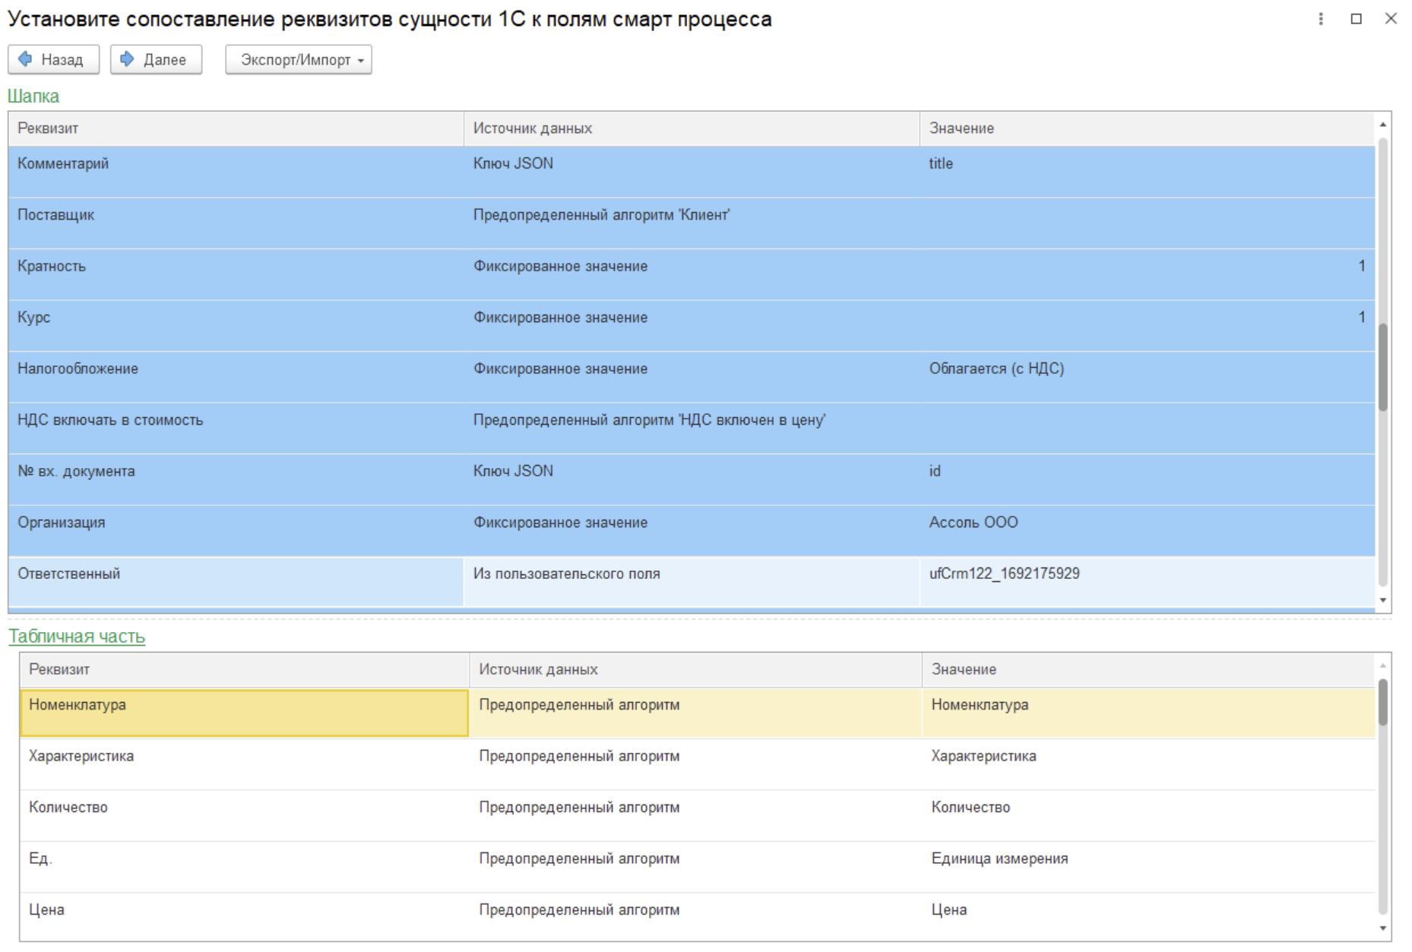Click Ключ JSON source in Комментарий row
The height and width of the screenshot is (952, 1412).
[692, 172]
